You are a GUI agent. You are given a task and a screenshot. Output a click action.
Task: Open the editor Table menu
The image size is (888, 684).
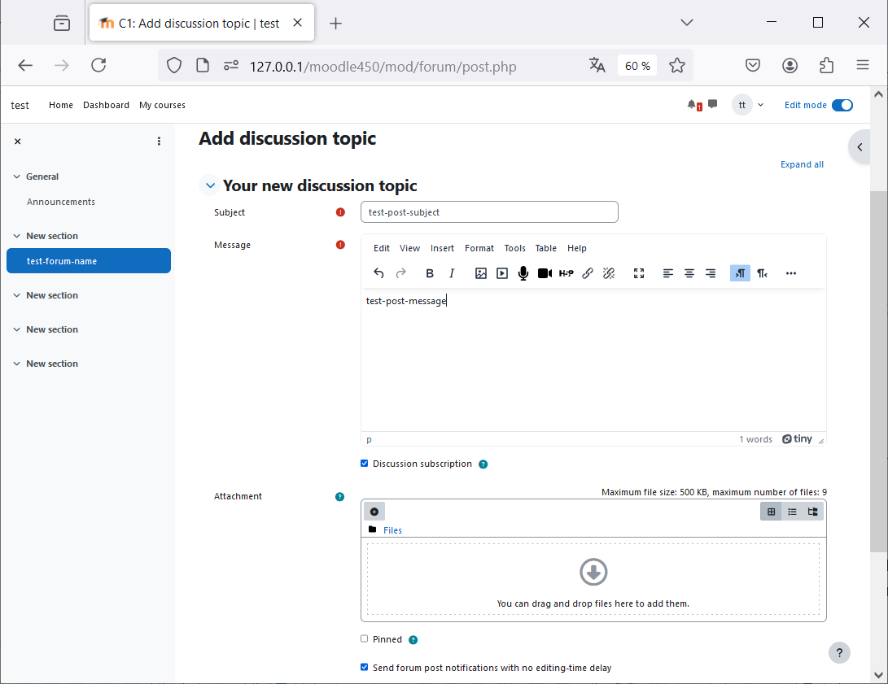546,248
